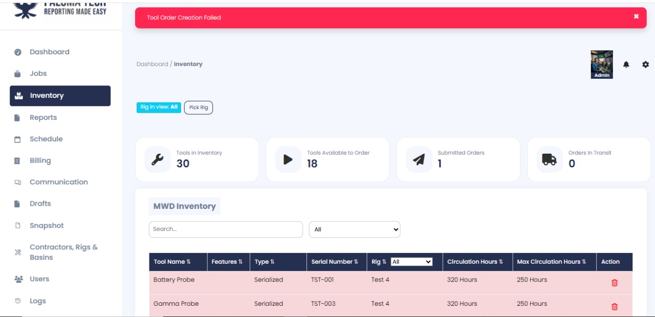This screenshot has height=317, width=655.
Task: Dismiss the Tool Order Creation Failed alert
Action: point(636,16)
